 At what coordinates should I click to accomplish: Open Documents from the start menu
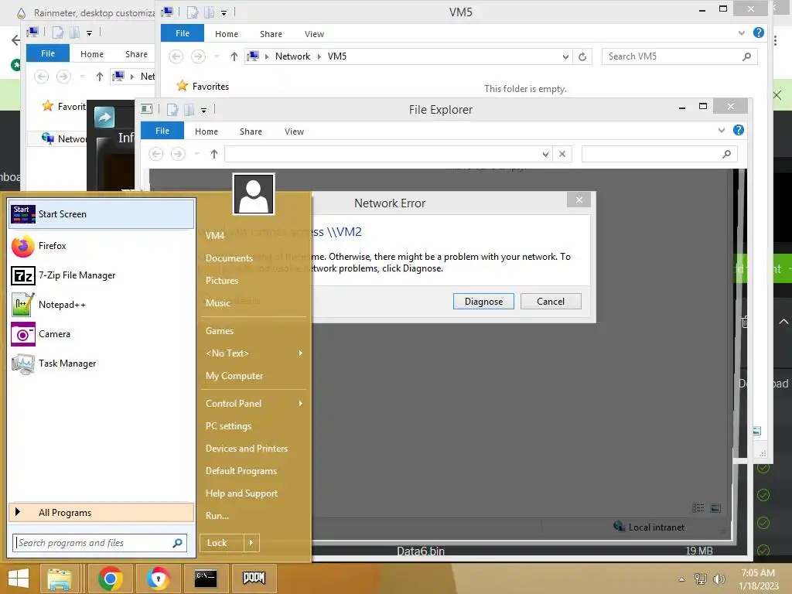tap(253, 258)
